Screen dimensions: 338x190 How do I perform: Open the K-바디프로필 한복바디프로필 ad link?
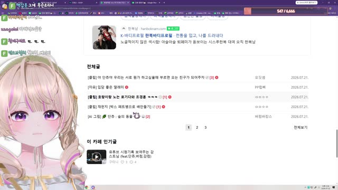point(172,35)
